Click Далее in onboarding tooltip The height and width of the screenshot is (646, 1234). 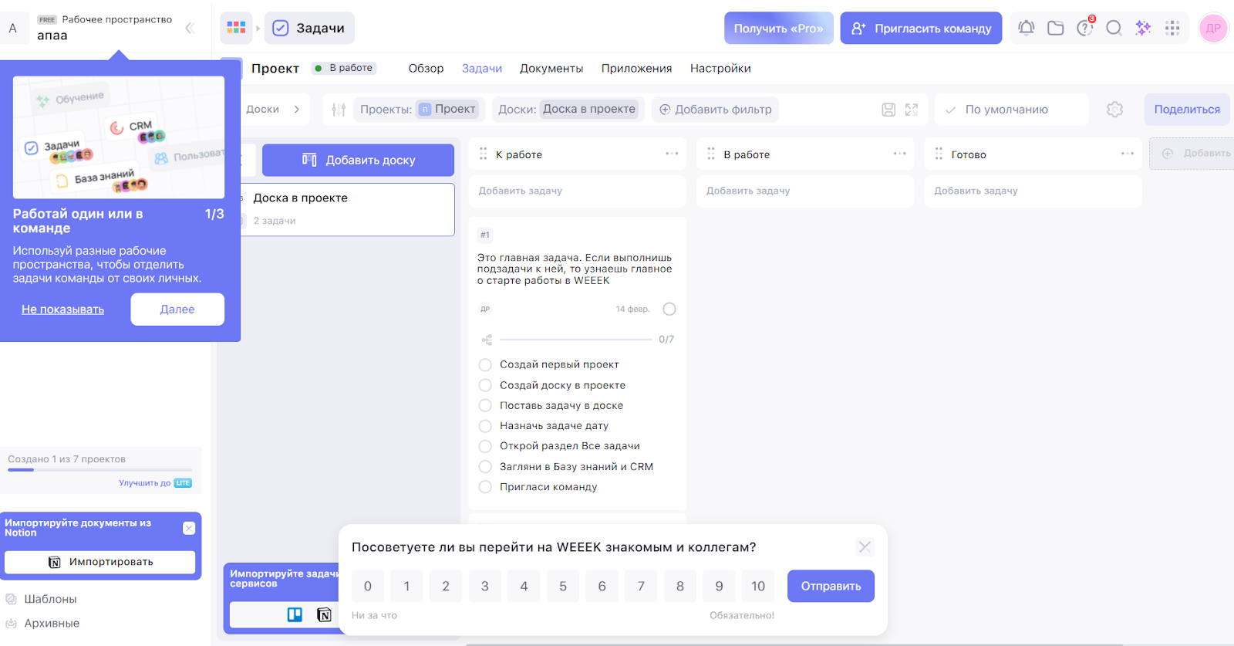pos(177,309)
